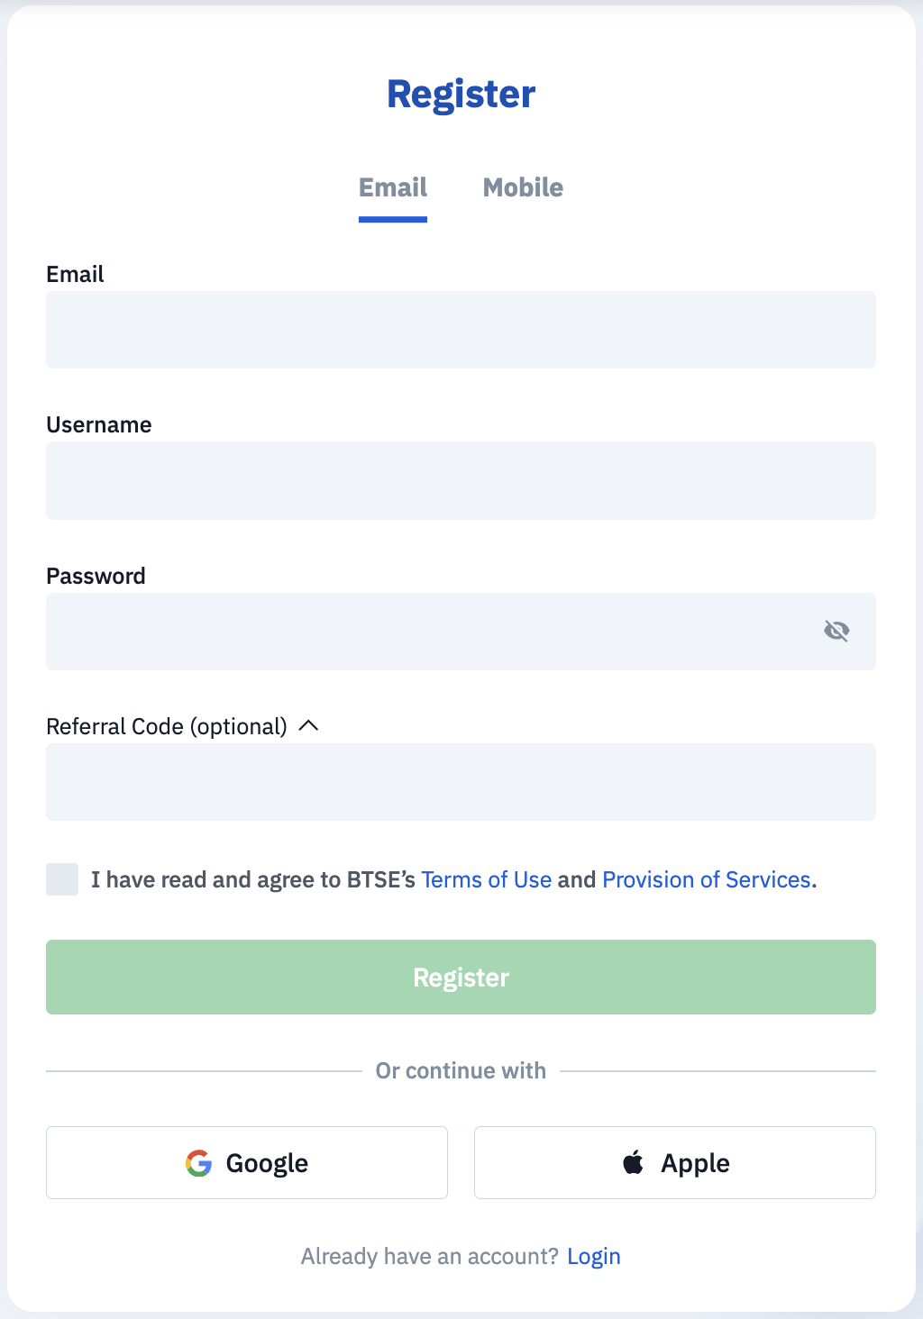The width and height of the screenshot is (923, 1319).
Task: Click the Email label above first field
Action: coord(75,274)
